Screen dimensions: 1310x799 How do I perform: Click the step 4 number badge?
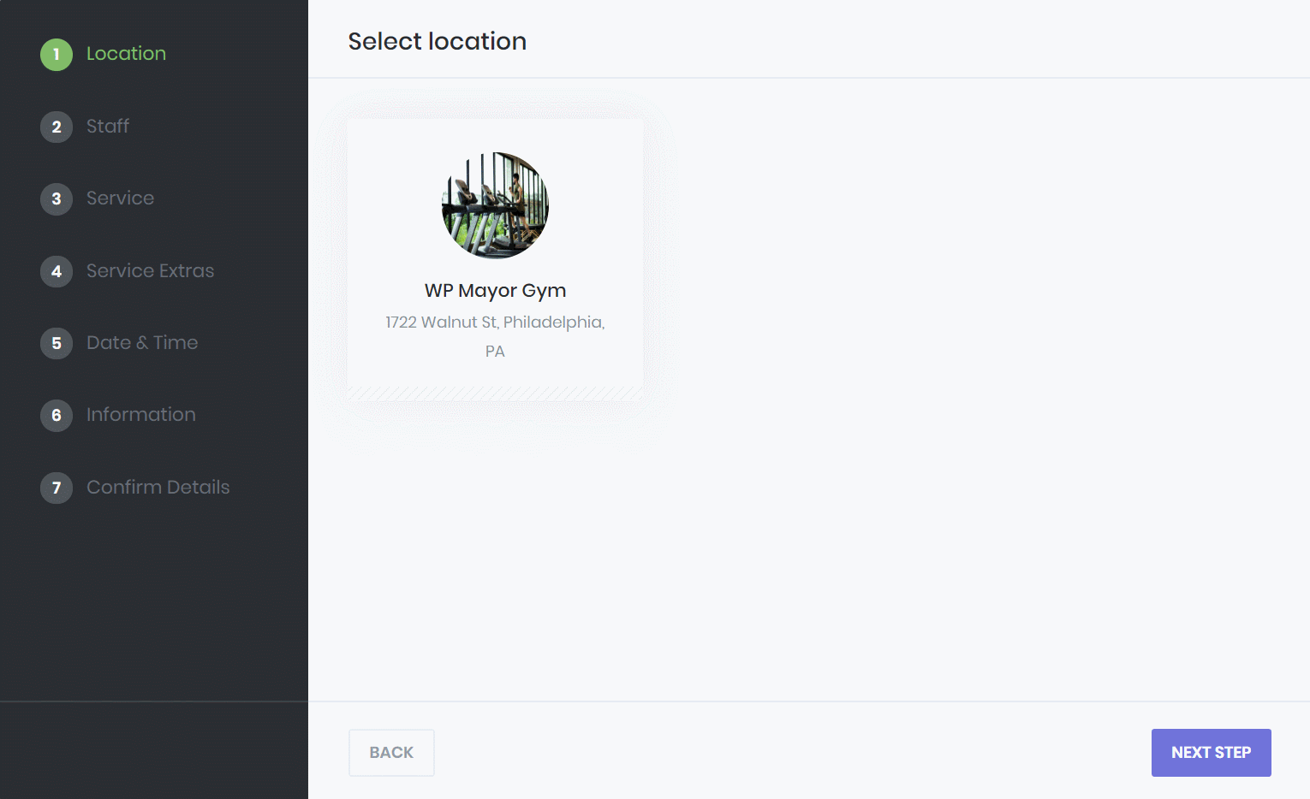click(57, 271)
